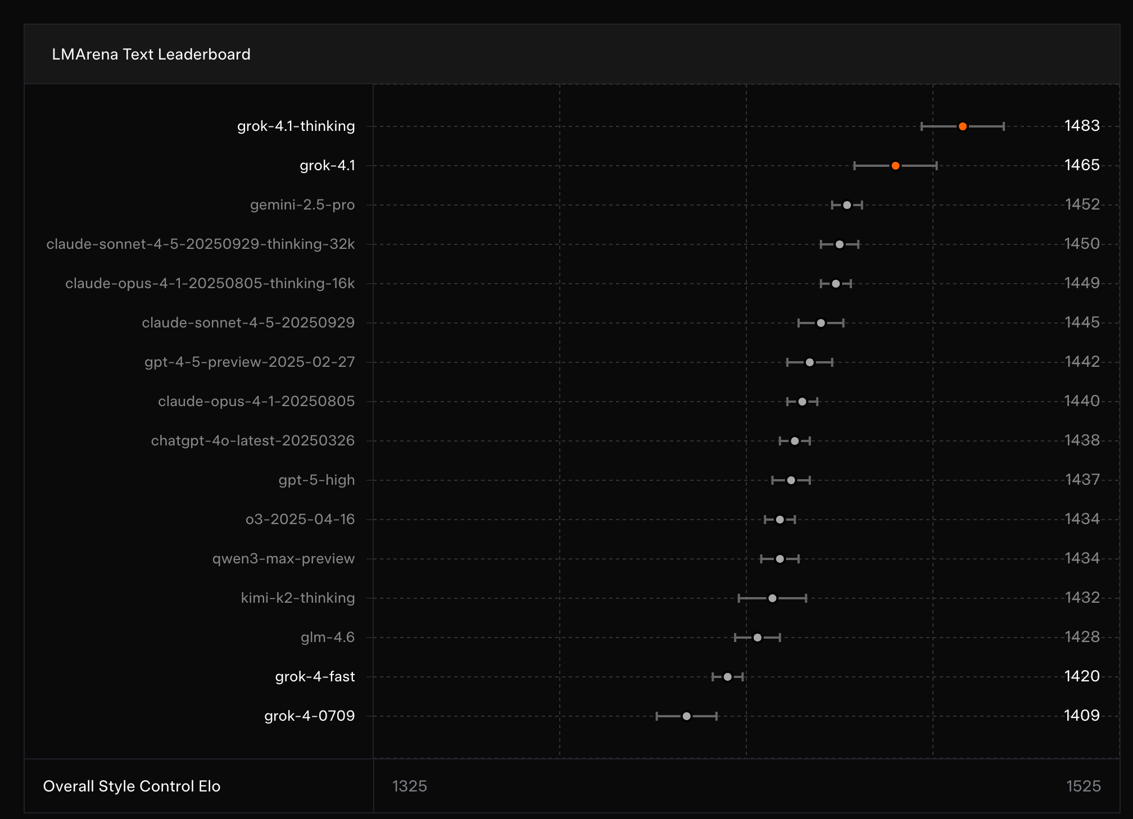Click the grok-4-0709 marker dot
The height and width of the screenshot is (819, 1133).
[686, 716]
